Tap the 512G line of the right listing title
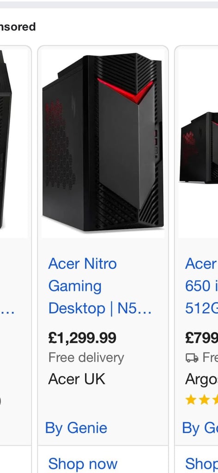Viewport: 218px width, 473px height. [201, 308]
